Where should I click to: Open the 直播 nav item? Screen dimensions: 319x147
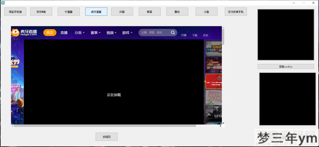[64, 33]
